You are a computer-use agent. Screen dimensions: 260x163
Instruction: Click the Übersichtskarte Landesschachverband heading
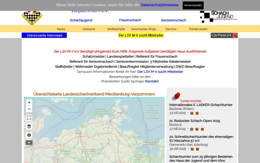(x=94, y=94)
